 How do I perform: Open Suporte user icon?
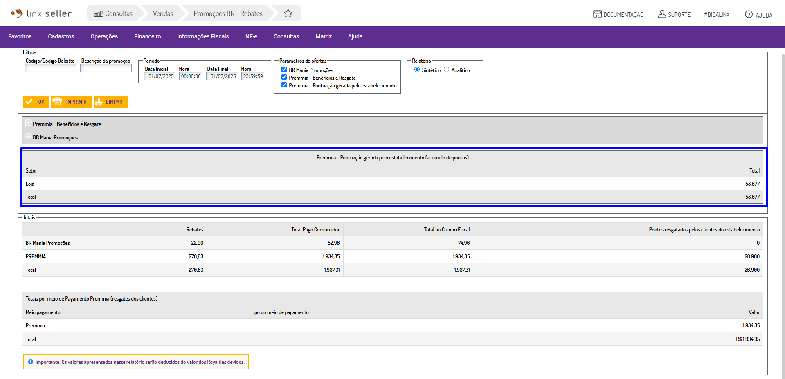click(661, 14)
